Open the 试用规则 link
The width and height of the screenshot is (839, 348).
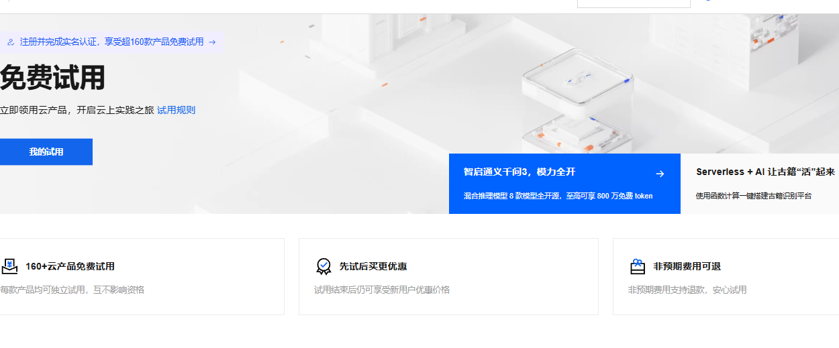[x=177, y=110]
